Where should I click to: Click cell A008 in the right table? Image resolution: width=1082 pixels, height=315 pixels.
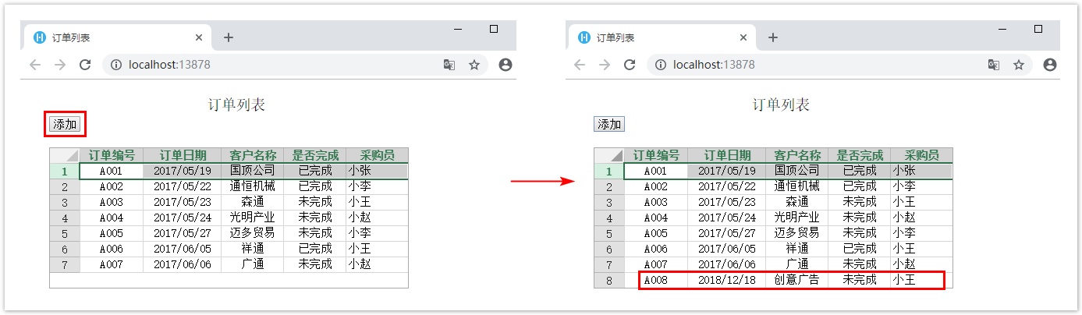[656, 280]
